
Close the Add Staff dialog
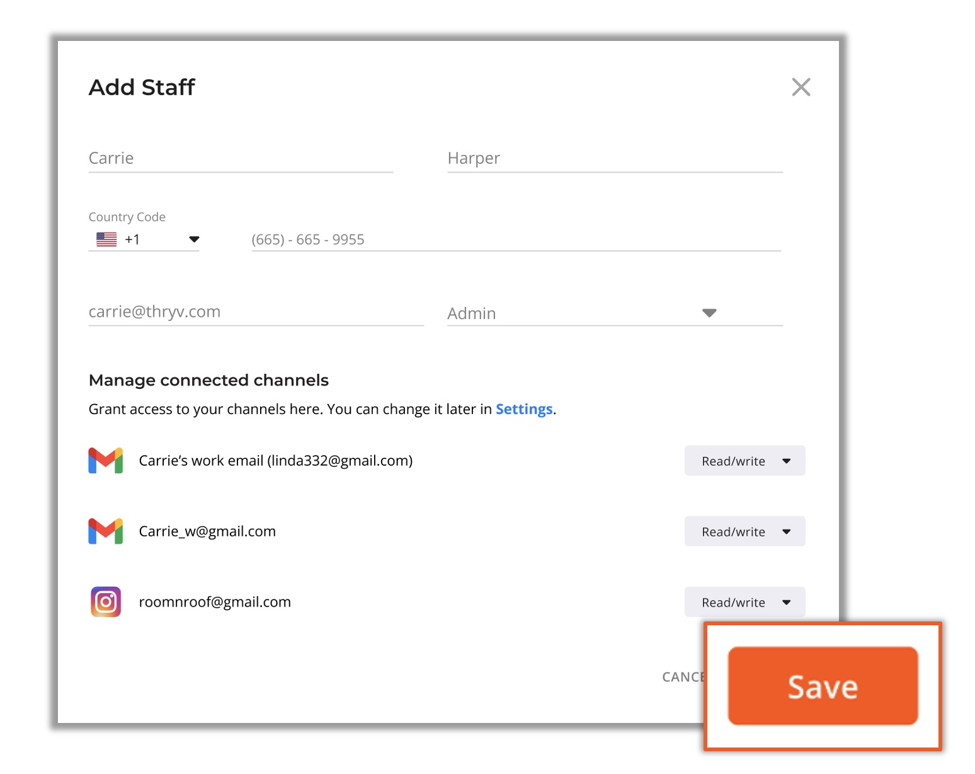click(801, 87)
